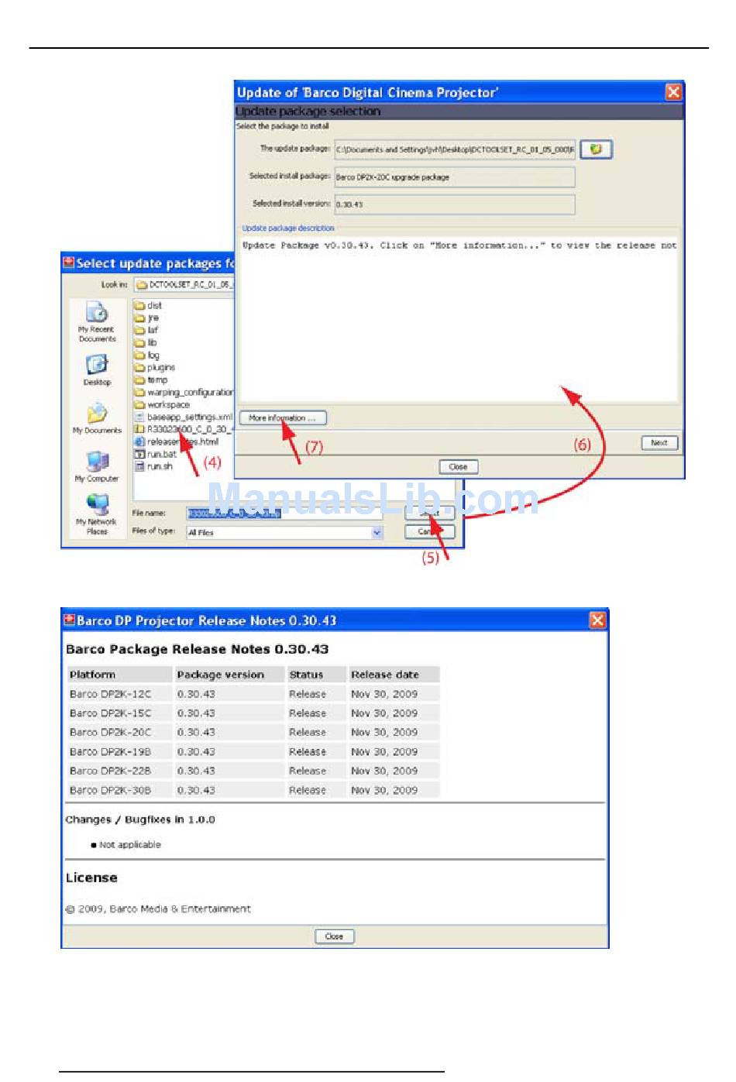Screen dimensions: 736x1082
Task: Click the Selected install package field
Action: pyautogui.click(x=455, y=177)
